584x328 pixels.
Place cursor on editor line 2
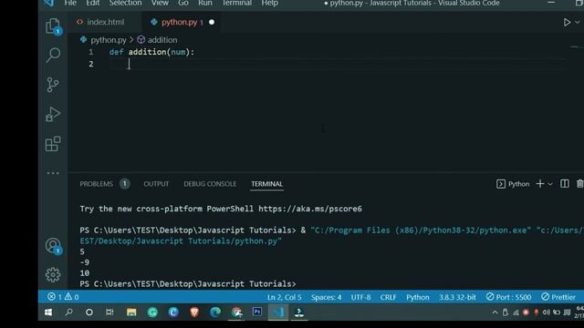tap(337, 64)
